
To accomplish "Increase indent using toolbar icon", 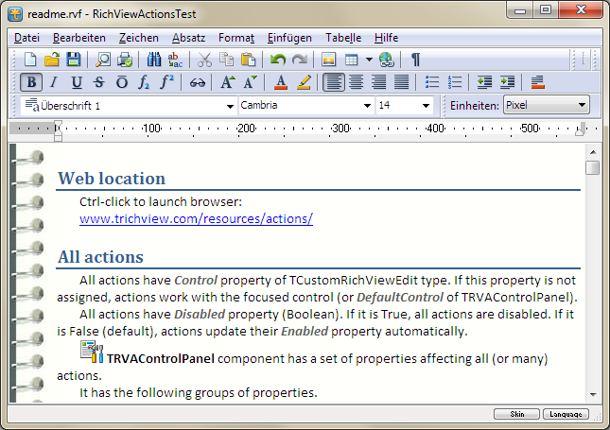I will [507, 82].
